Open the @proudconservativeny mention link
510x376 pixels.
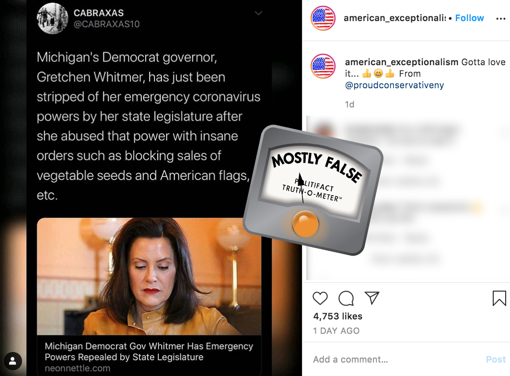[x=394, y=85]
